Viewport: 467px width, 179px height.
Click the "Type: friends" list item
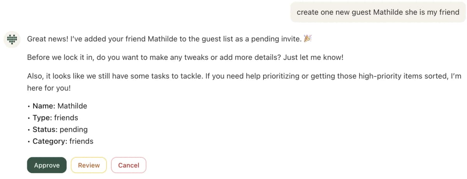(x=55, y=118)
